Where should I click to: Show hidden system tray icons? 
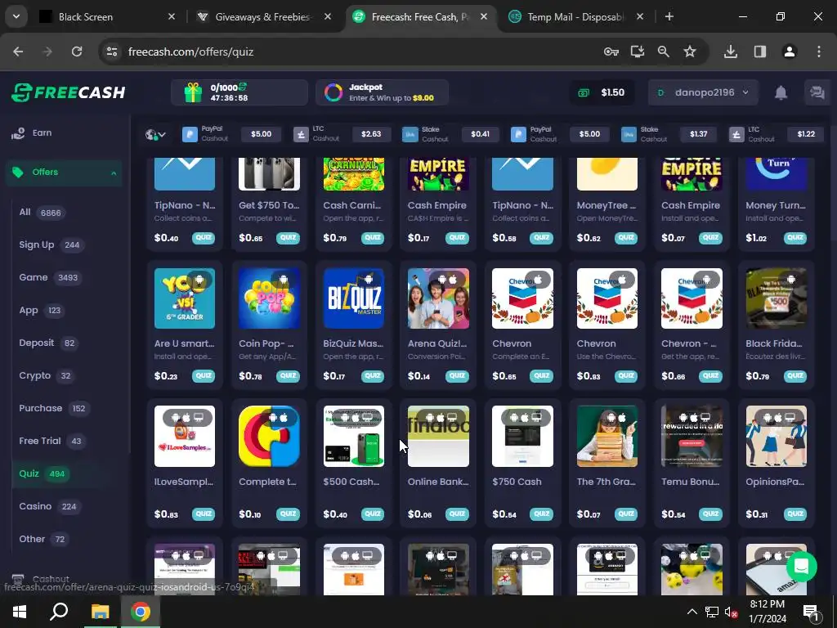692,612
